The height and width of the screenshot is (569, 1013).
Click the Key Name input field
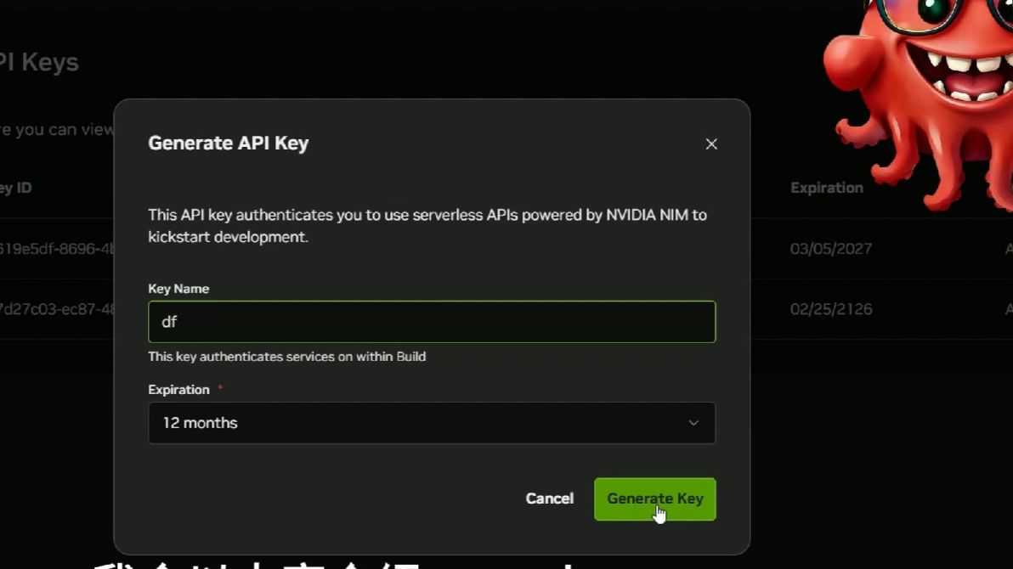(432, 322)
